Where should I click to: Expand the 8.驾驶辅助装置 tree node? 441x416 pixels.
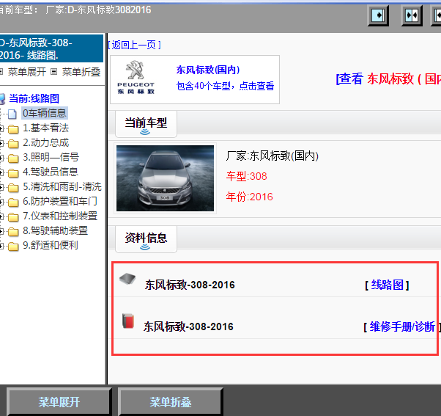click(1, 231)
